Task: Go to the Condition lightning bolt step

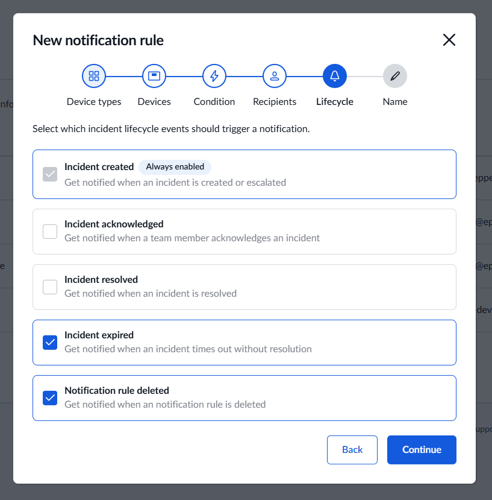Action: tap(214, 76)
